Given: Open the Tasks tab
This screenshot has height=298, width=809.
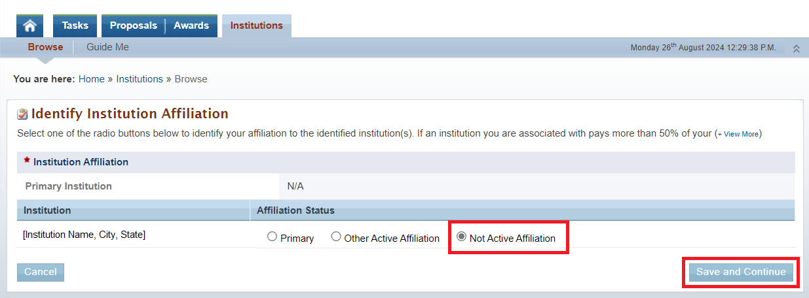Looking at the screenshot, I should coord(75,25).
